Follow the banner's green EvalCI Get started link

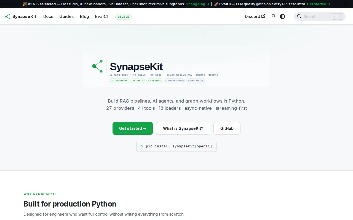coord(319,4)
